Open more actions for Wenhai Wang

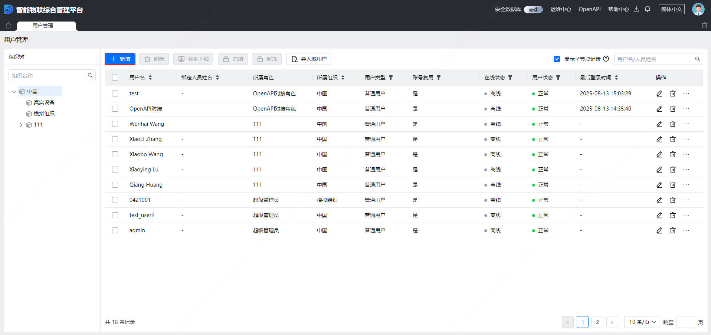pos(686,124)
